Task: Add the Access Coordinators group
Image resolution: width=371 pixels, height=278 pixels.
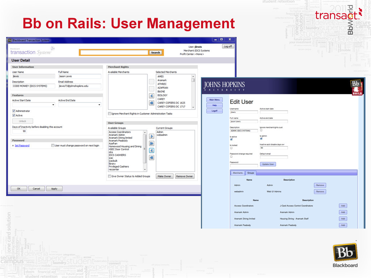Action: point(343,206)
